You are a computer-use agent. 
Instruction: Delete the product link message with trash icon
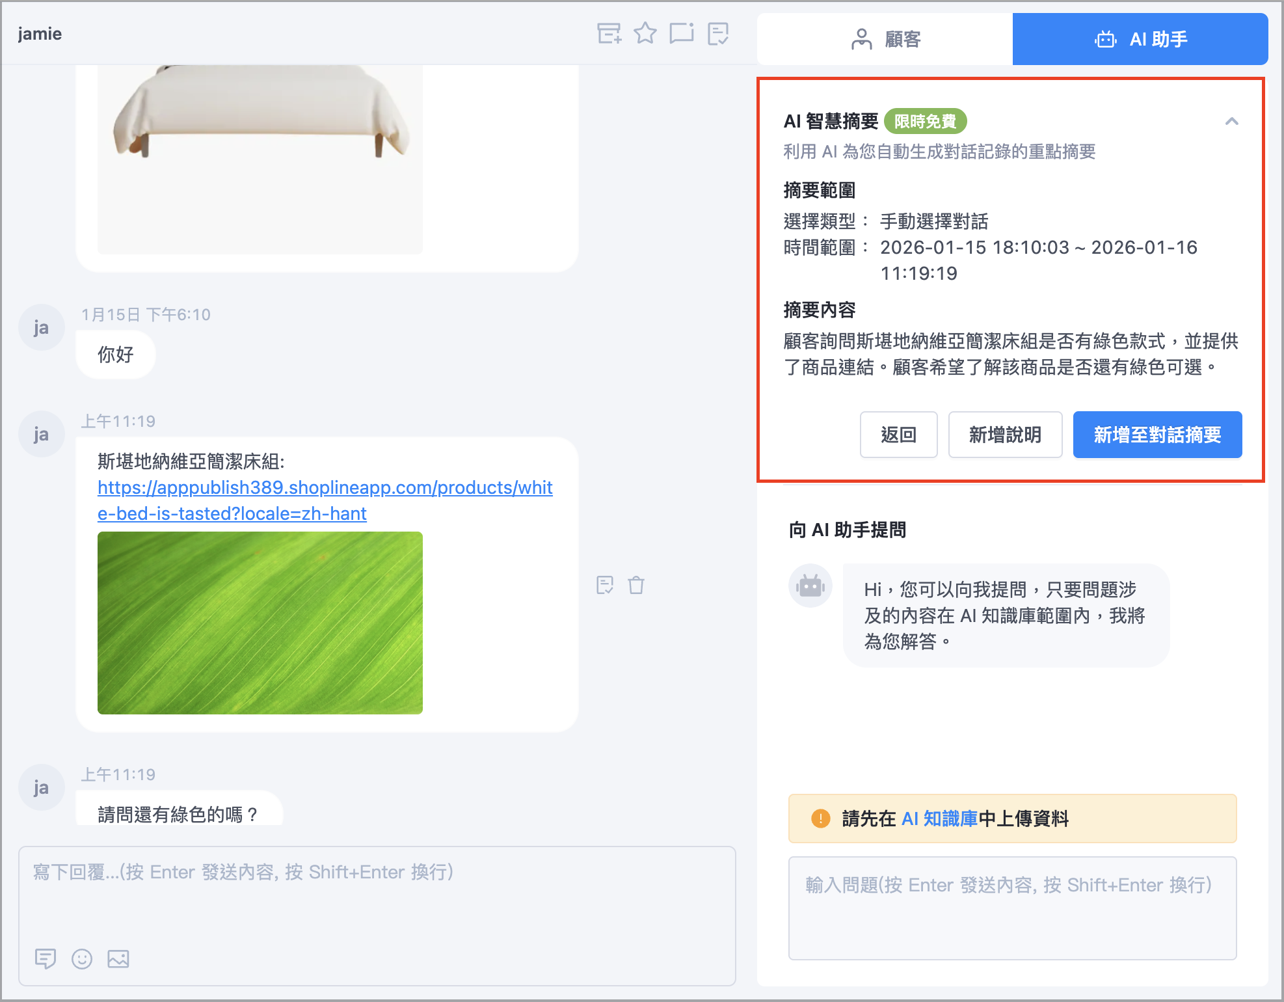[x=636, y=585]
